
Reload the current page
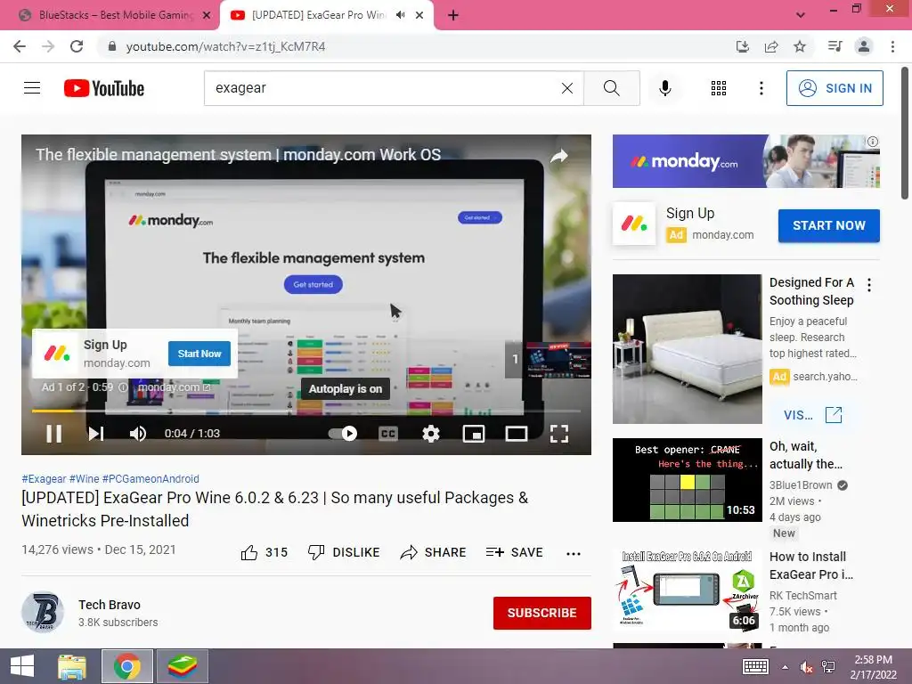(77, 46)
